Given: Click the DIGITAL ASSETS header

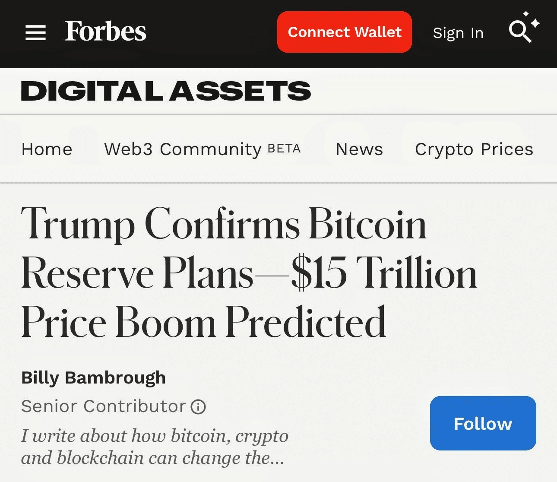Looking at the screenshot, I should (x=166, y=91).
